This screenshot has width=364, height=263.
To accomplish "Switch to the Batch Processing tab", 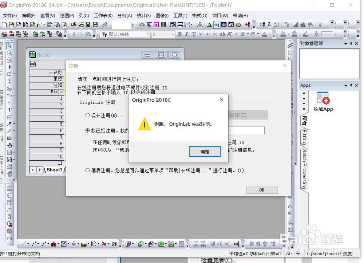I will coord(304,169).
